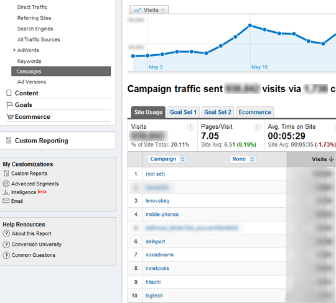This screenshot has height=303, width=336.
Task: Click the Email envelope icon
Action: (6, 201)
